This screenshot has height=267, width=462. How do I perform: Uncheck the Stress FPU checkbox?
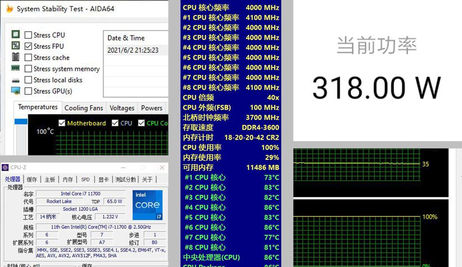pos(28,46)
